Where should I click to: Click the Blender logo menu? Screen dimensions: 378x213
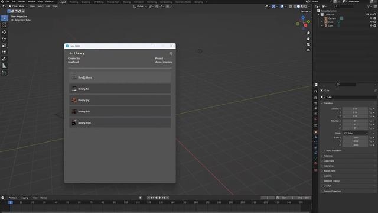[2, 1]
